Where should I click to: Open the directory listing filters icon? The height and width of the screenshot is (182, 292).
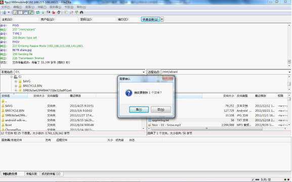pyautogui.click(x=66, y=13)
